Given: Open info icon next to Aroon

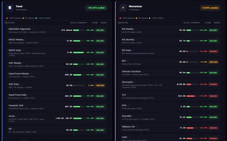Looking at the screenshot, I should pyautogui.click(x=17, y=116).
